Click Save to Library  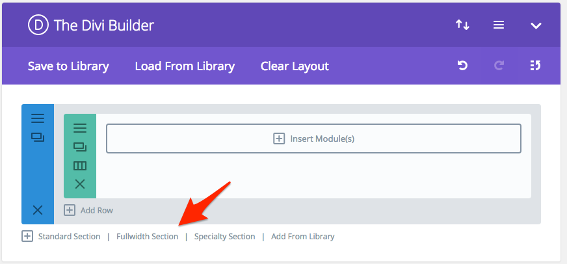pyautogui.click(x=68, y=66)
